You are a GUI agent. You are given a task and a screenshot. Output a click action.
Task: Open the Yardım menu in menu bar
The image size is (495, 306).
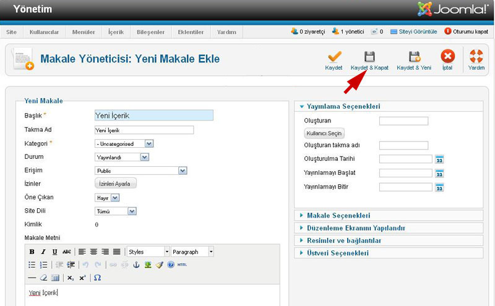226,32
